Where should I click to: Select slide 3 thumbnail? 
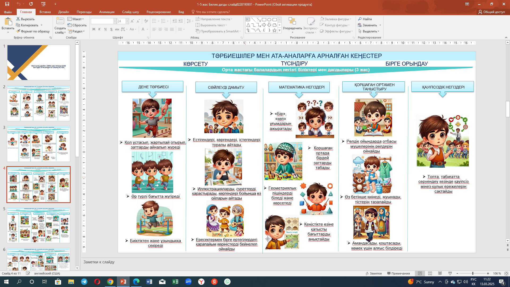(39, 144)
